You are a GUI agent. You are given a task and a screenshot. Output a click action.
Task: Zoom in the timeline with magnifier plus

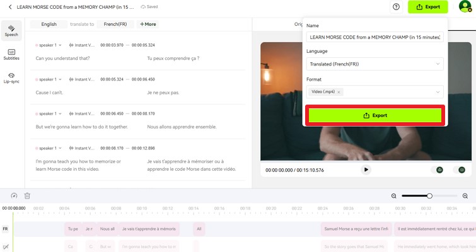[x=465, y=196]
